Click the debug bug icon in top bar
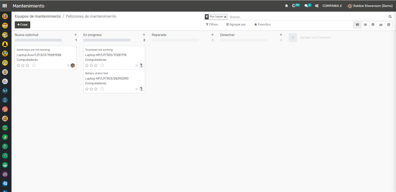Viewport: 396px width, 192px height. (286, 6)
